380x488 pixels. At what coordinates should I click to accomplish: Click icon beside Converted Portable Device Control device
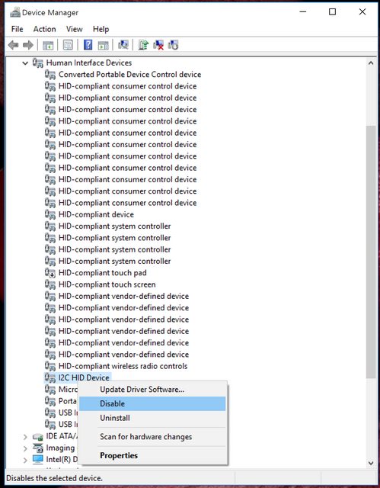click(x=50, y=75)
